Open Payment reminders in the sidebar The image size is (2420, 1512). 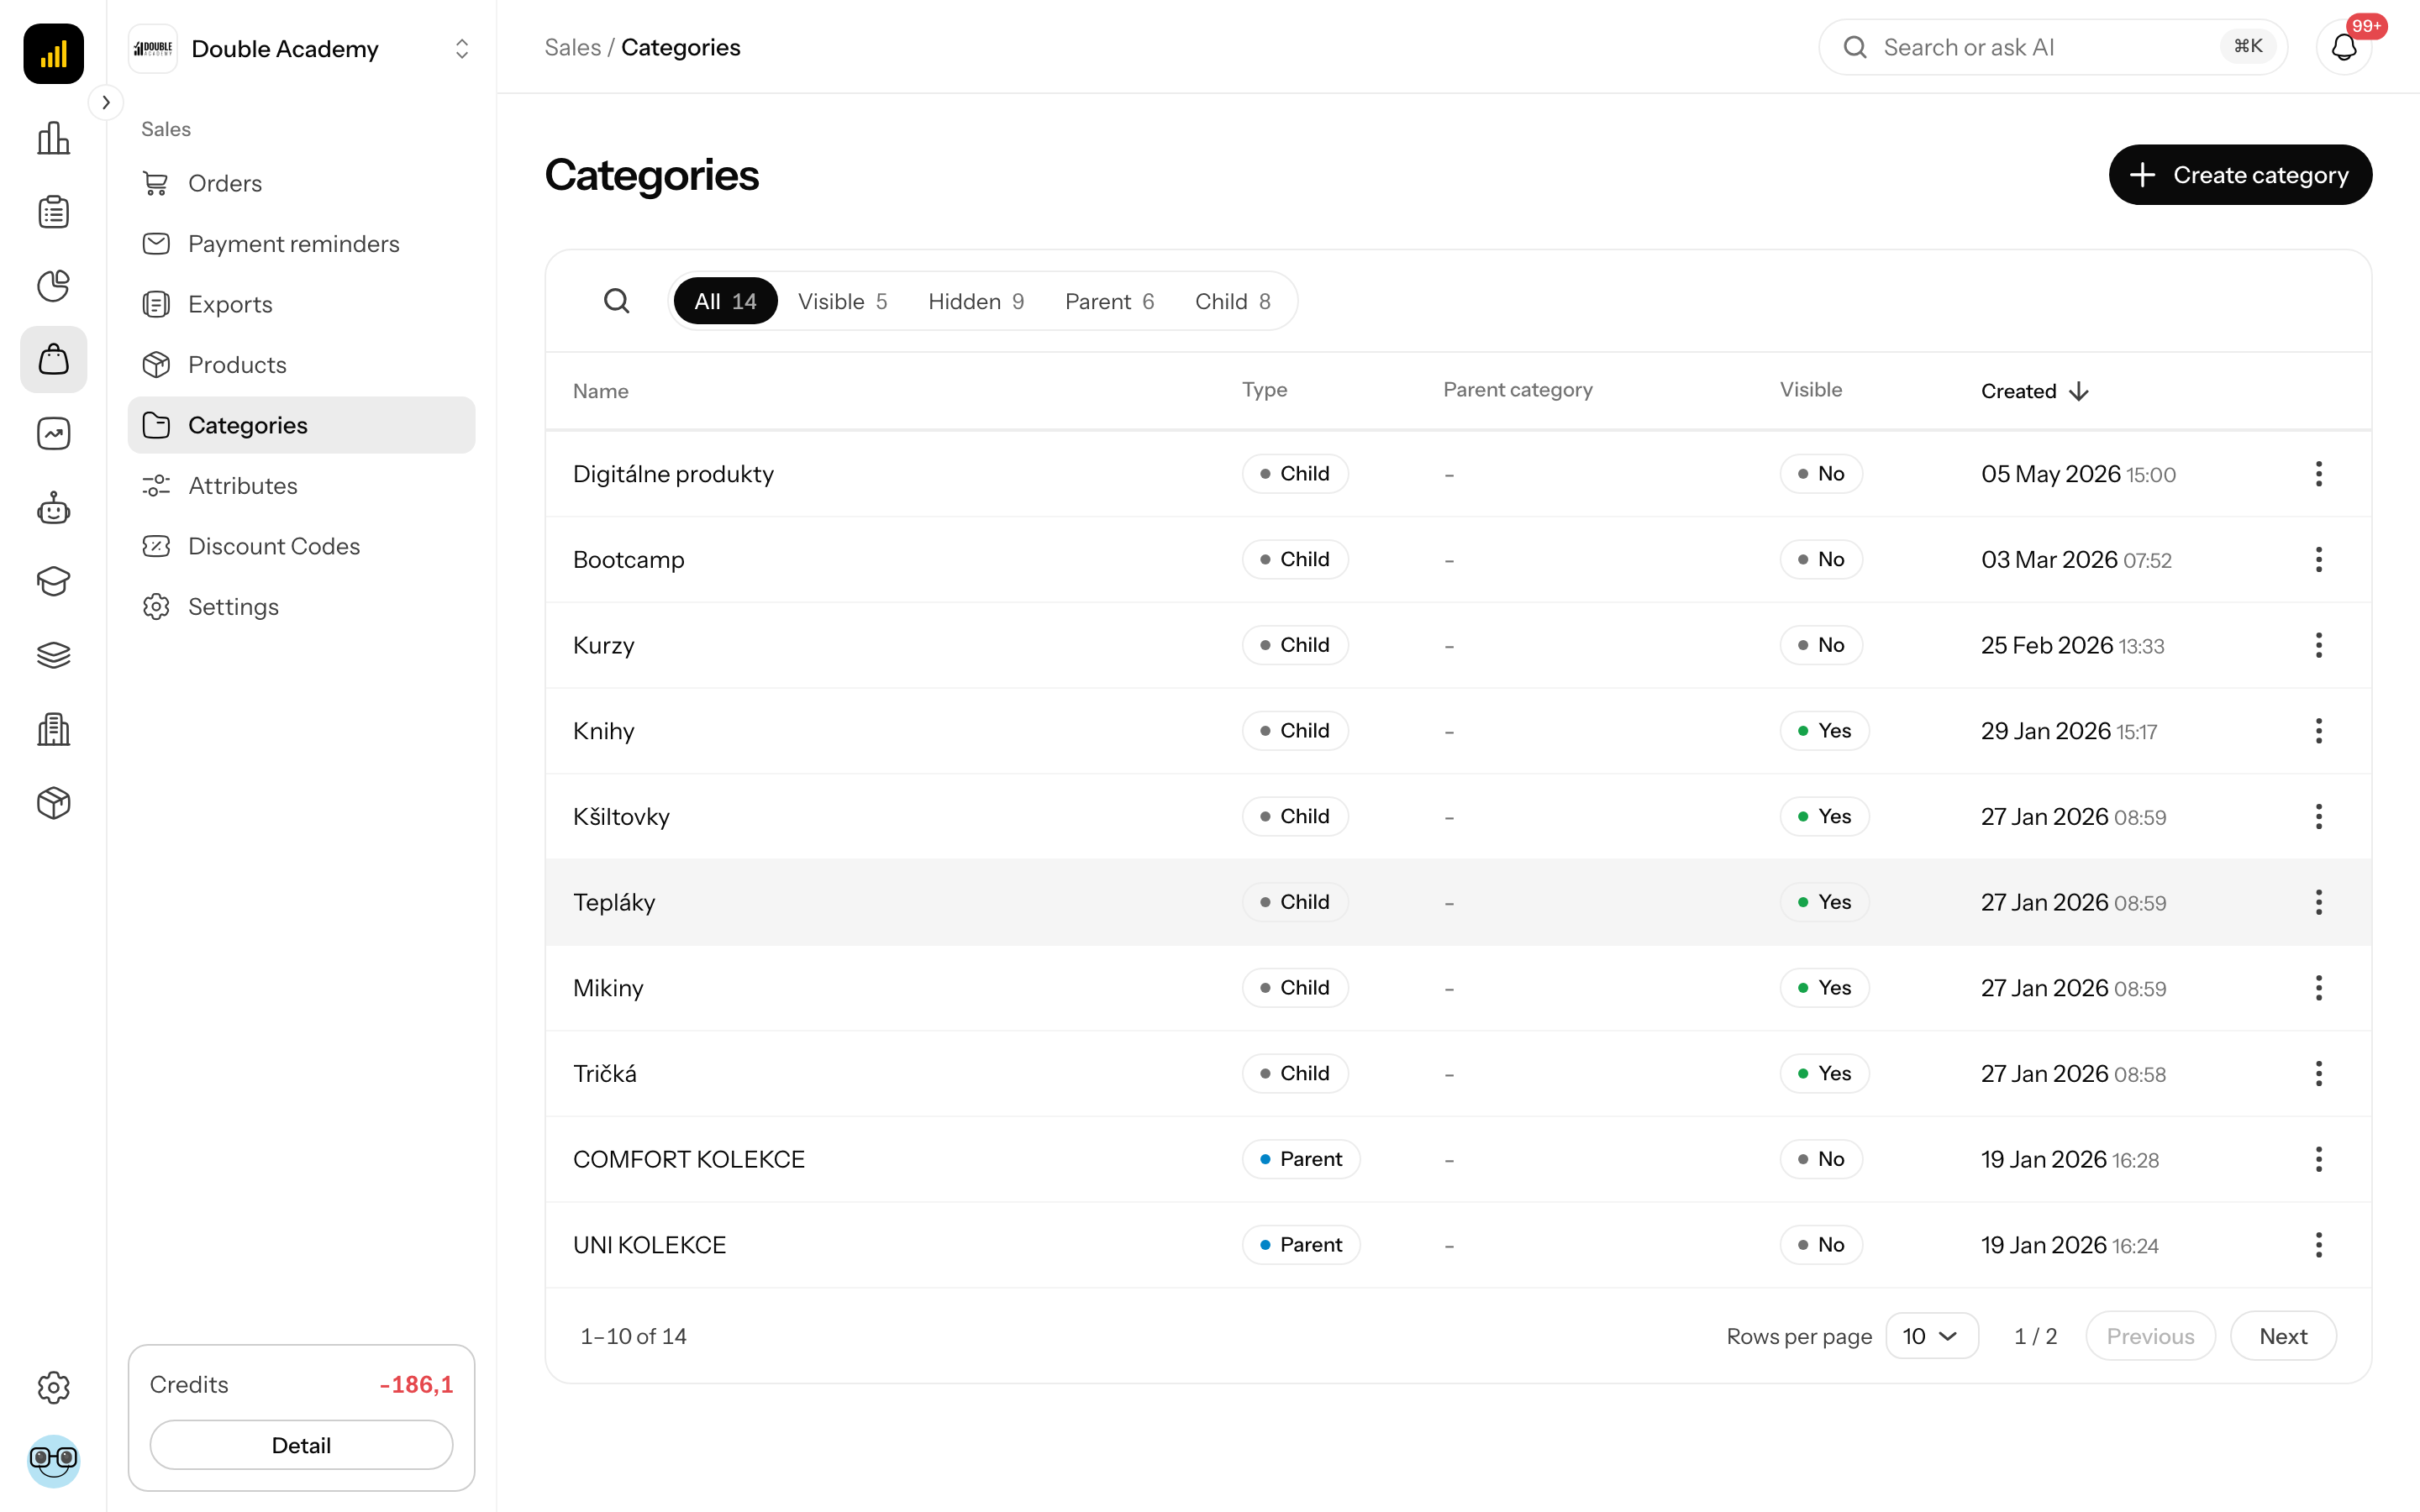301,244
